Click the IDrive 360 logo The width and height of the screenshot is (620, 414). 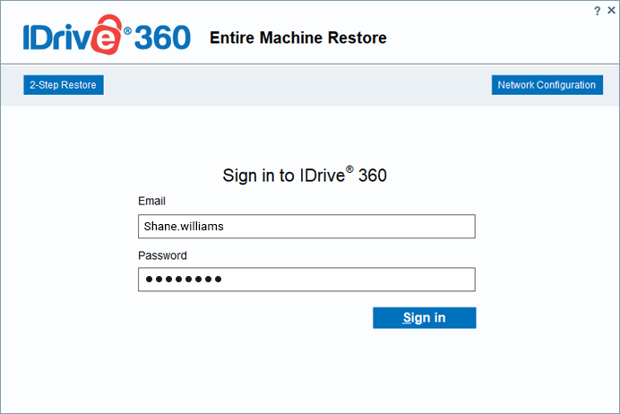[107, 35]
